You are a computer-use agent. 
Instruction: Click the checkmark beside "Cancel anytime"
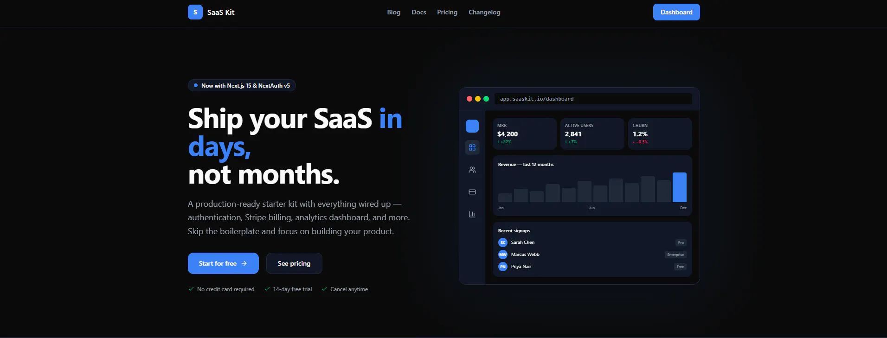324,289
